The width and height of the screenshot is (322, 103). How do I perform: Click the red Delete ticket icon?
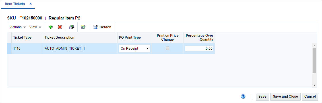click(60, 27)
